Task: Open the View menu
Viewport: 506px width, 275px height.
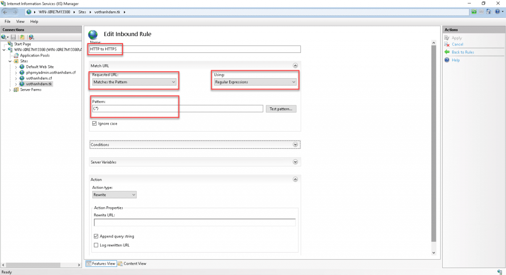Action: tap(20, 22)
